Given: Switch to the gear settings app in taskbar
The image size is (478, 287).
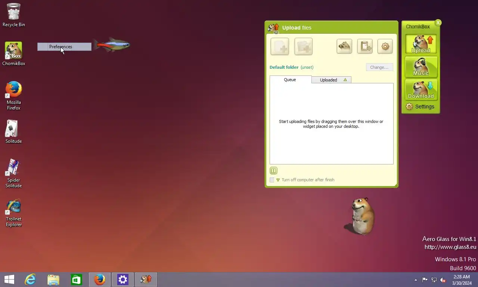Looking at the screenshot, I should pyautogui.click(x=123, y=280).
